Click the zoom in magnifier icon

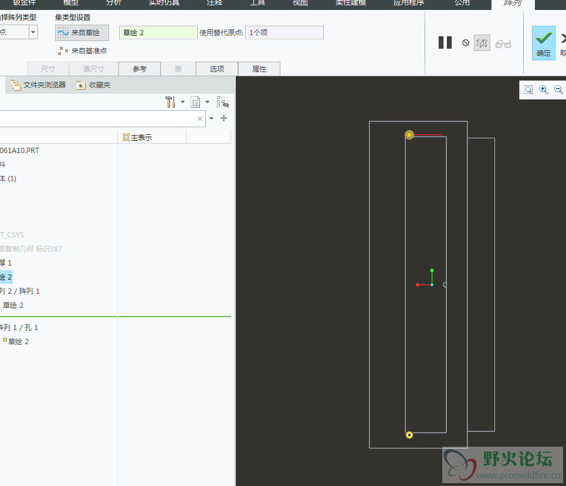click(544, 90)
